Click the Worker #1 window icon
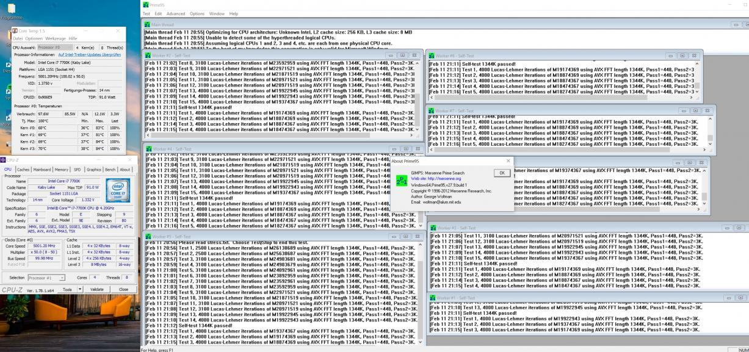Image resolution: width=749 pixels, height=352 pixels. click(x=432, y=298)
